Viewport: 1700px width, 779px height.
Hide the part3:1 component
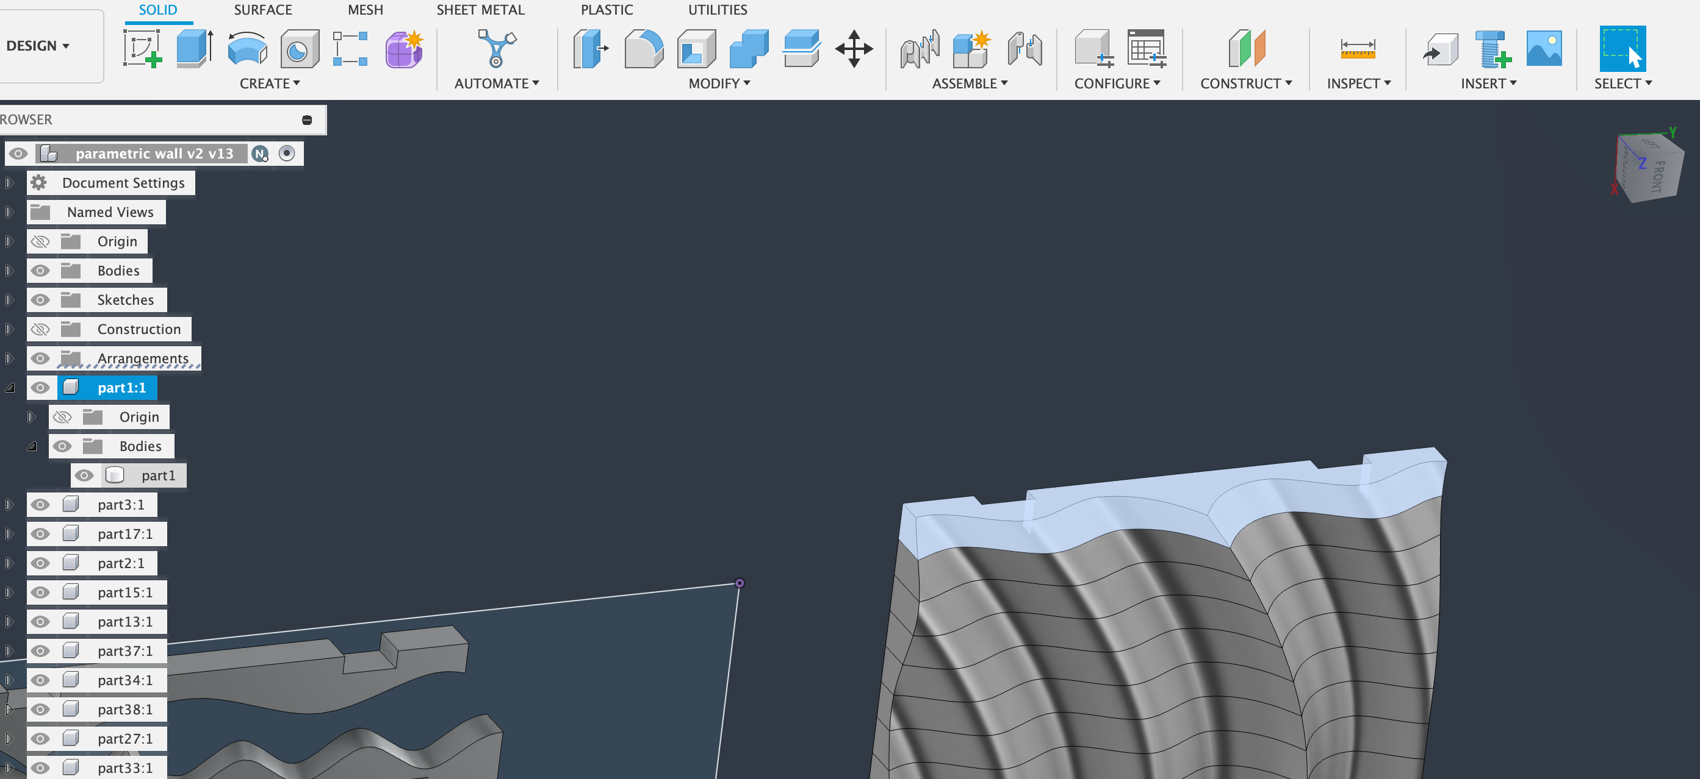40,504
